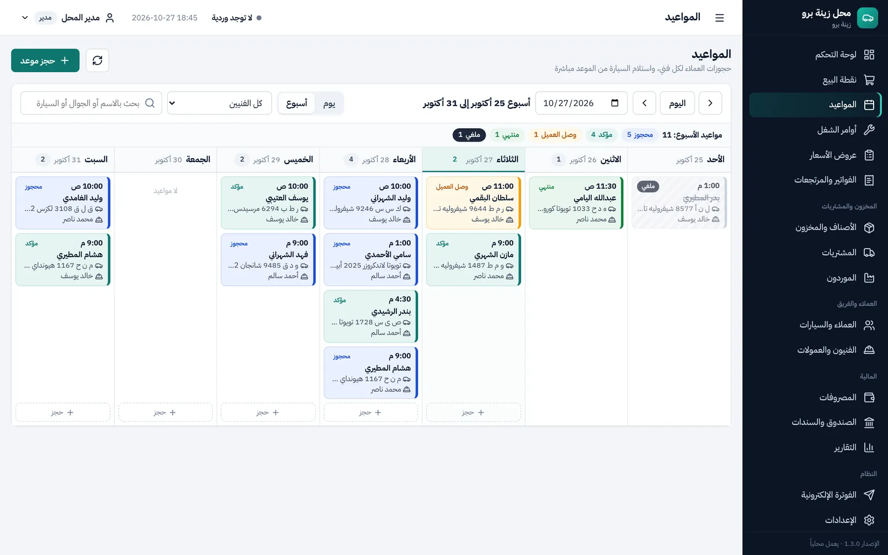Viewport: 888px width, 555px height.
Task: Click the محل زينة برو car logo
Action: tap(867, 18)
